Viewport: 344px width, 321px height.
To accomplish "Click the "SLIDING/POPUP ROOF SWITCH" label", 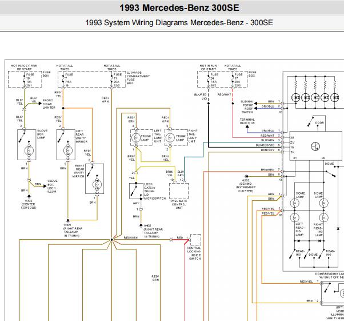I will [x=247, y=107].
